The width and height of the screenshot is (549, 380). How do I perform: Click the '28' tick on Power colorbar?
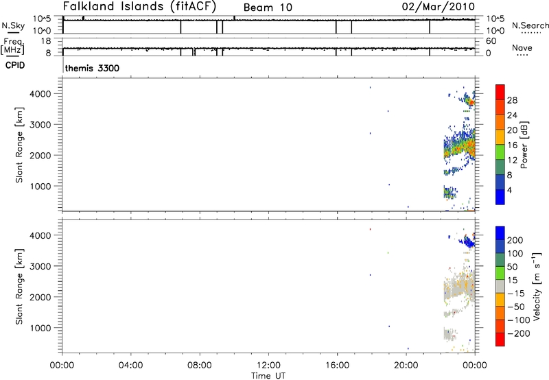coord(512,100)
